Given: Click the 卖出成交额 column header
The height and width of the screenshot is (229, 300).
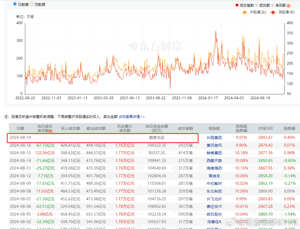Looking at the screenshot, I should click(x=96, y=128).
